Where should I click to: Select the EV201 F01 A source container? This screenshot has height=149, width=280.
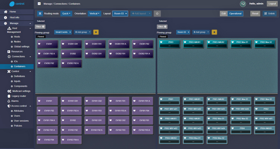point(119,44)
